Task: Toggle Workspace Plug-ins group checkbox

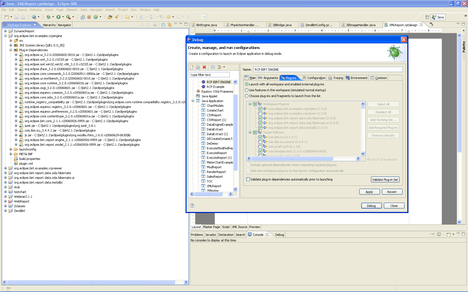Action: click(255, 104)
